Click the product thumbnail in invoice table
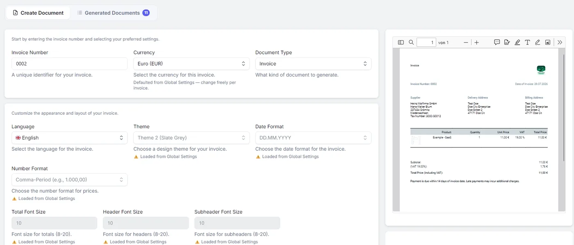This screenshot has width=574, height=245. point(416,141)
